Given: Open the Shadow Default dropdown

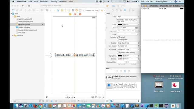Looking at the screenshot, I should coord(131,59).
